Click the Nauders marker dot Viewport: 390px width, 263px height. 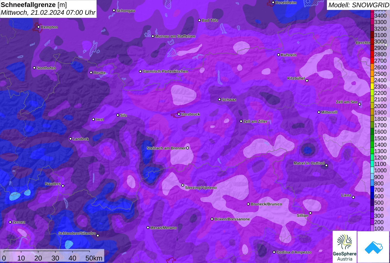point(63,186)
